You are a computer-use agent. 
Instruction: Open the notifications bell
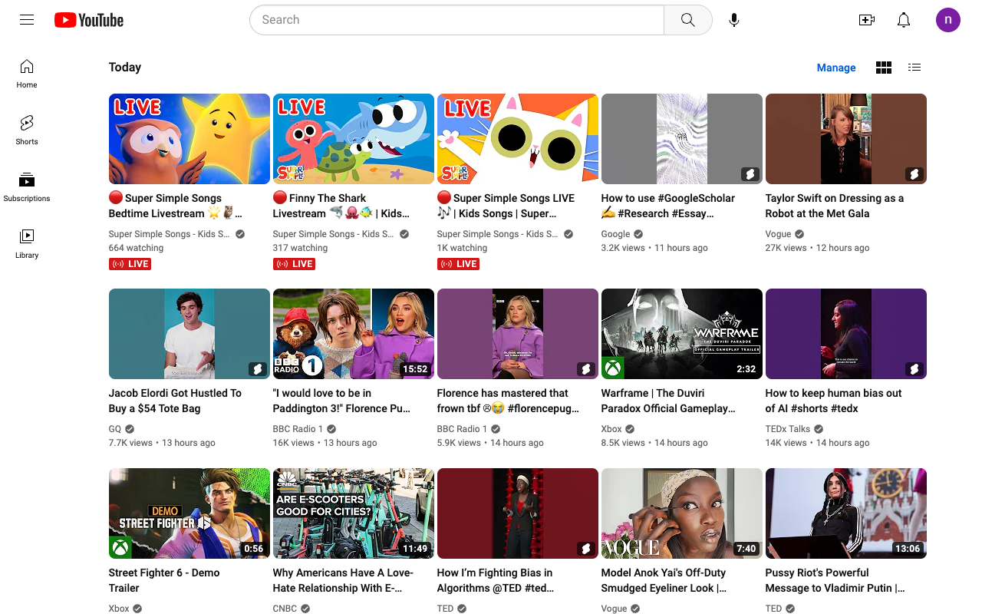(904, 20)
